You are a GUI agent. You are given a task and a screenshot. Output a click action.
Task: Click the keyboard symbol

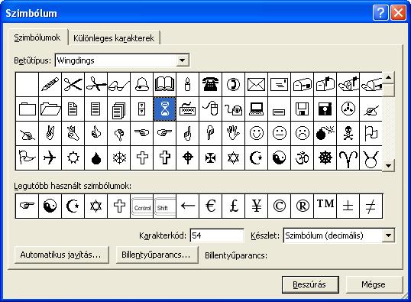click(x=188, y=109)
